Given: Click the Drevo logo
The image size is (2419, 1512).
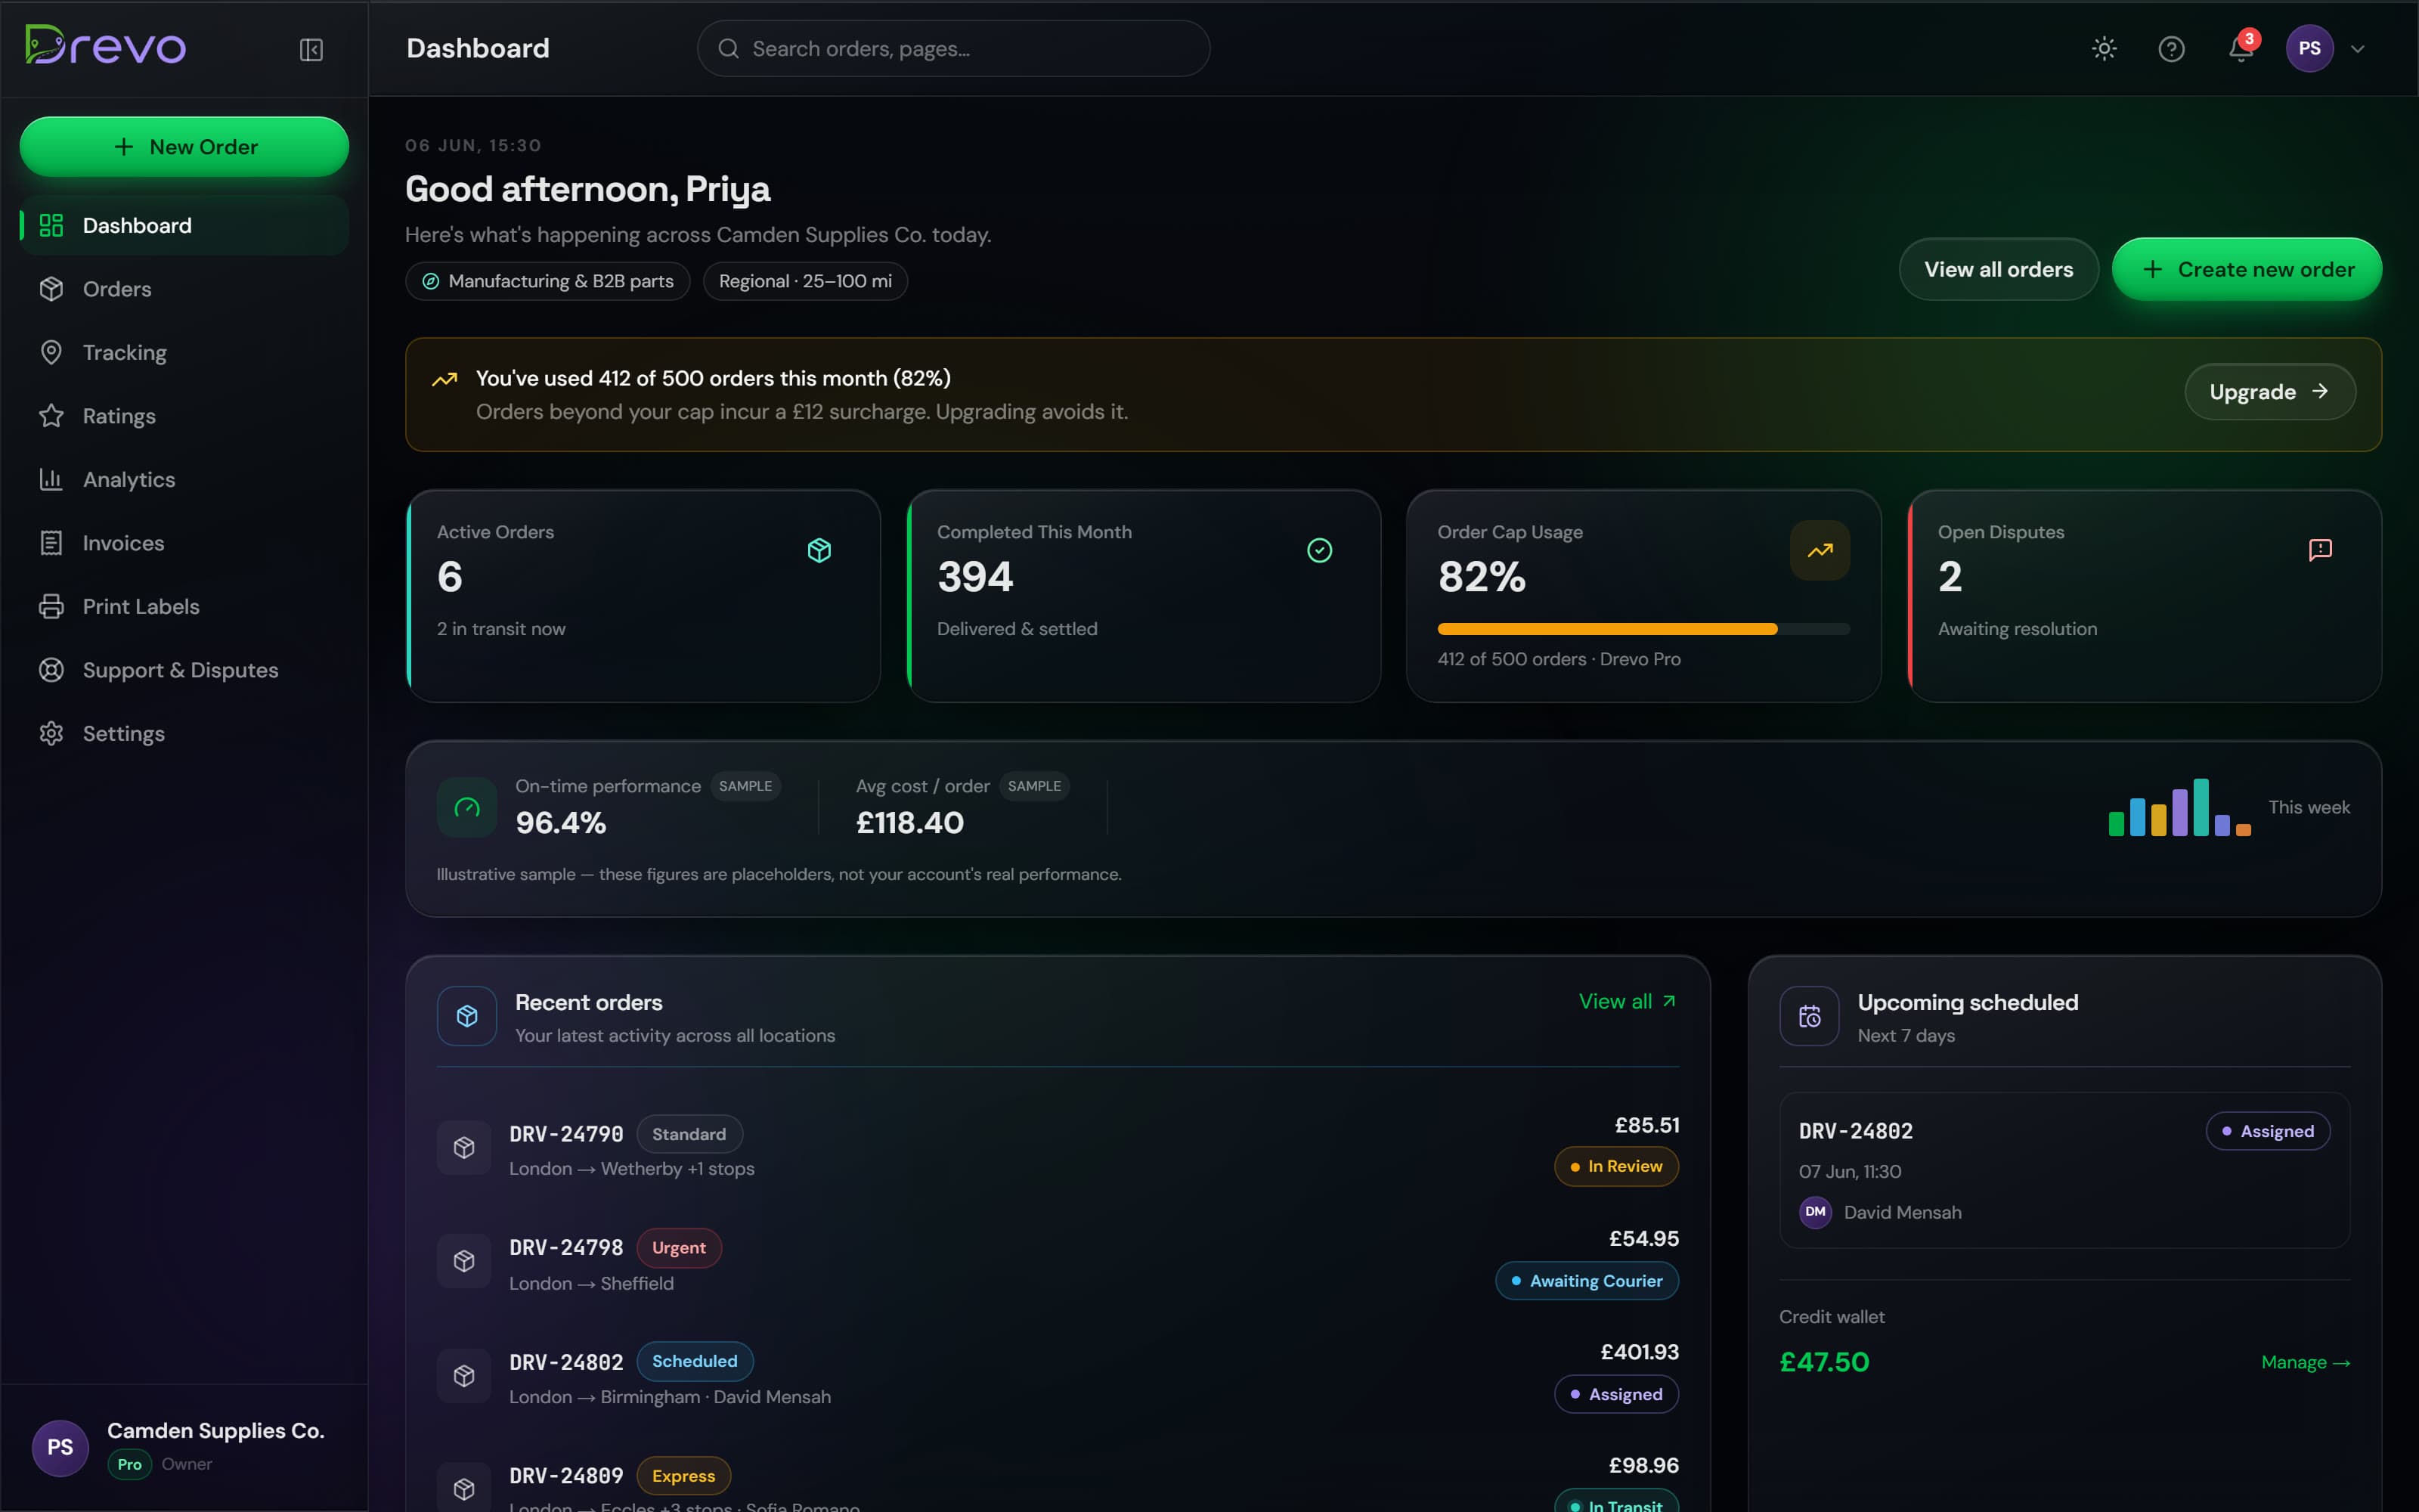Looking at the screenshot, I should [105, 46].
